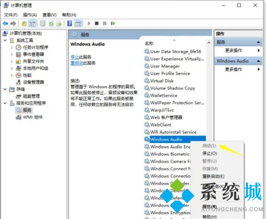266x219 pixels.
Task: Expand the 性能 tree node
Action: 12,75
